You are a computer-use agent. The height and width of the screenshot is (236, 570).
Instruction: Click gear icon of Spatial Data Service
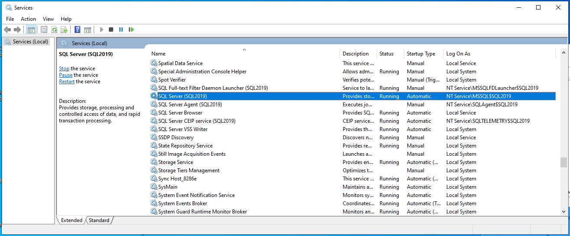coord(154,63)
